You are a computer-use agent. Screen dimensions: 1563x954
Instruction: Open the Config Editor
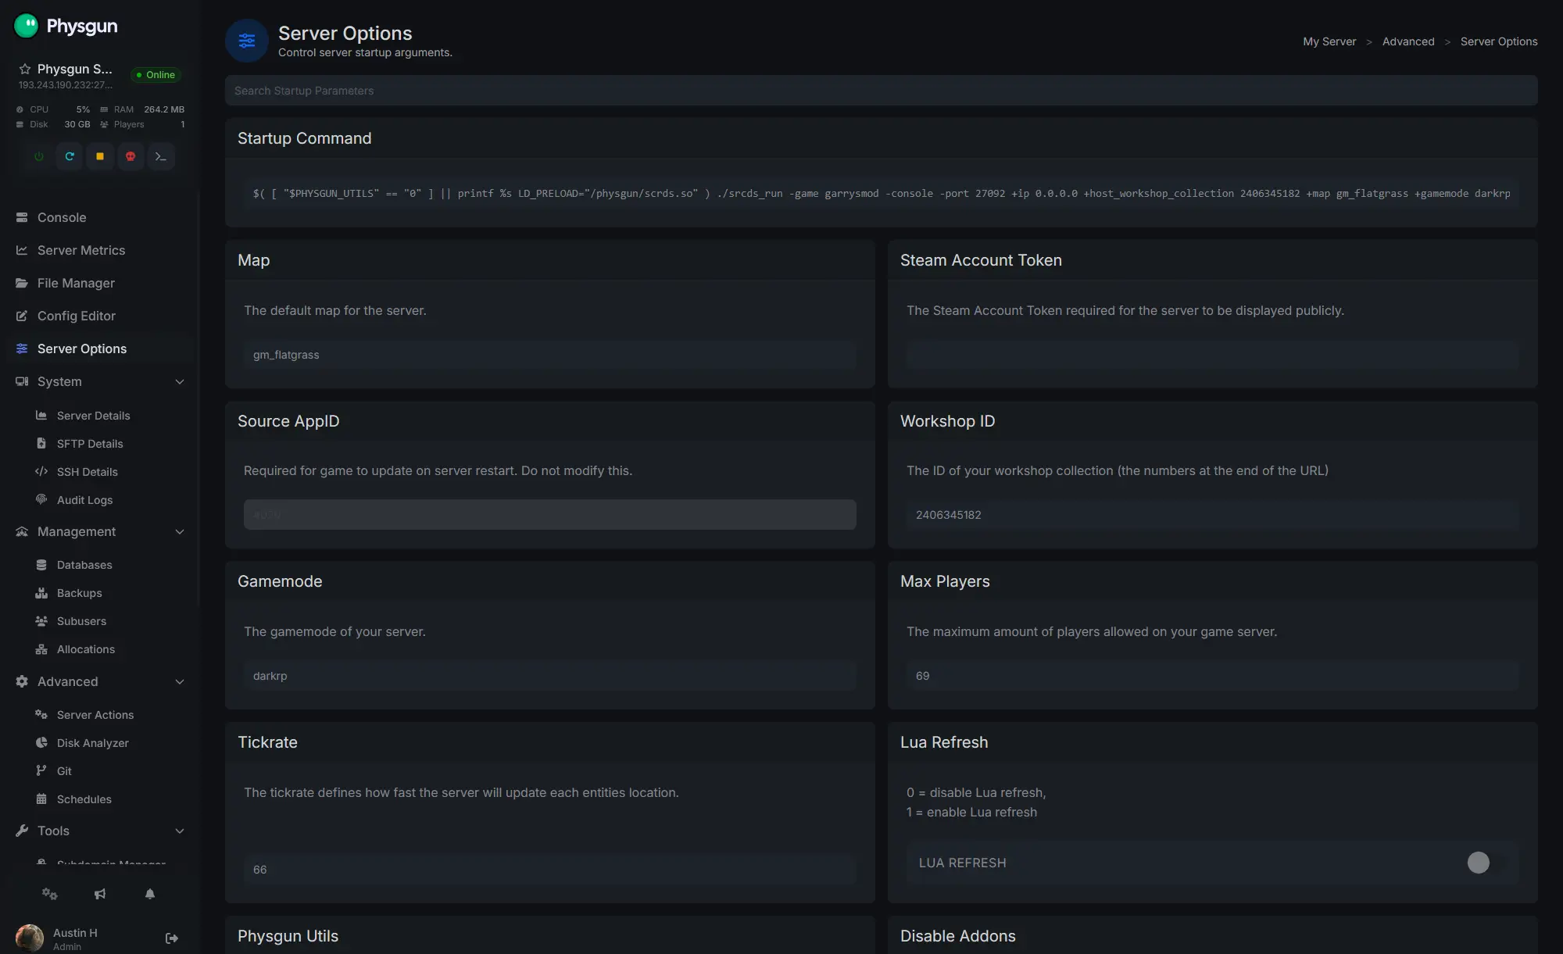[100, 316]
